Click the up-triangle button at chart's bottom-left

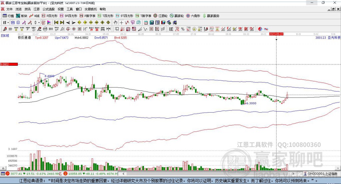point(3,168)
